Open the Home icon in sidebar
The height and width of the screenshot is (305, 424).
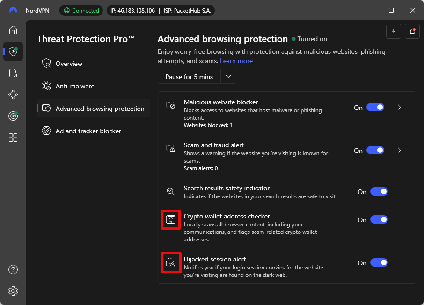13,30
